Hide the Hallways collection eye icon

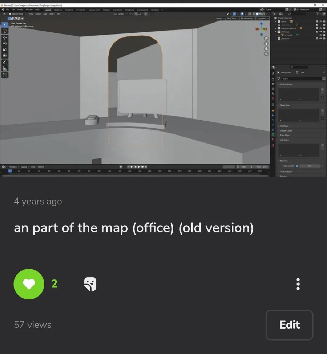click(x=320, y=32)
